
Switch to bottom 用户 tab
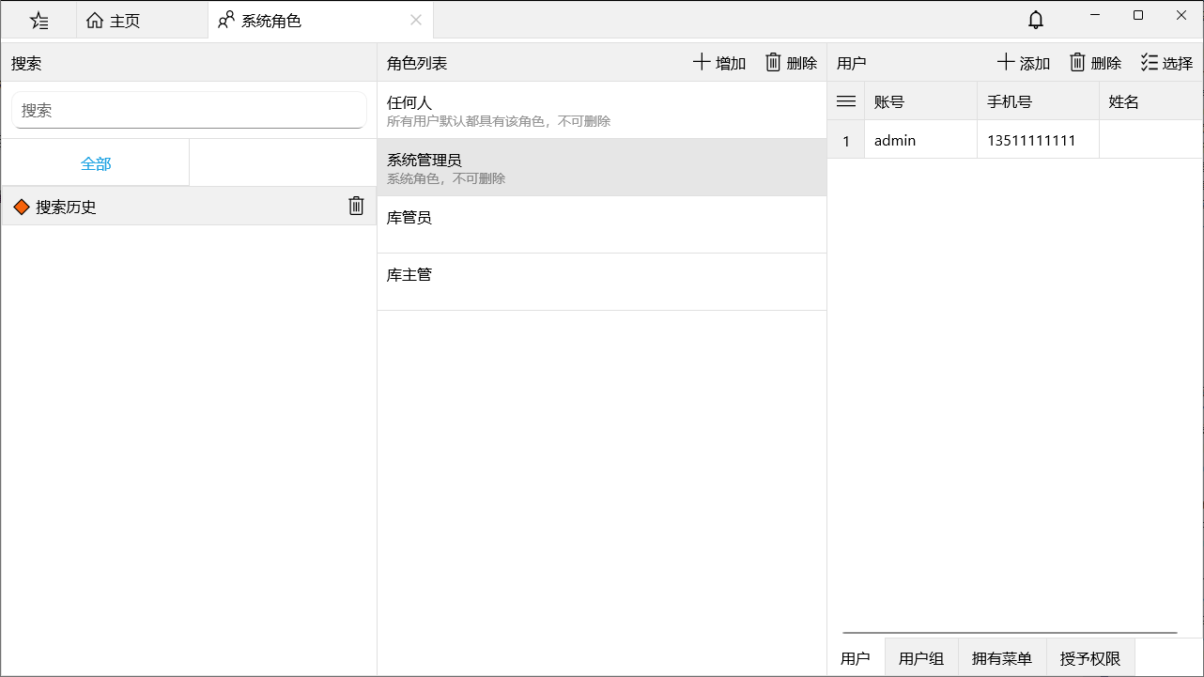(x=856, y=658)
